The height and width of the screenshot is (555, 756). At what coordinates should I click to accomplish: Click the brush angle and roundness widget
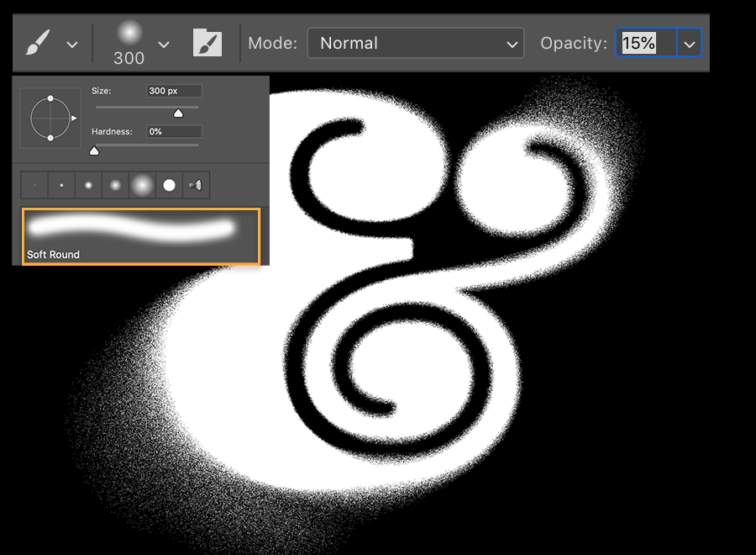tap(50, 118)
